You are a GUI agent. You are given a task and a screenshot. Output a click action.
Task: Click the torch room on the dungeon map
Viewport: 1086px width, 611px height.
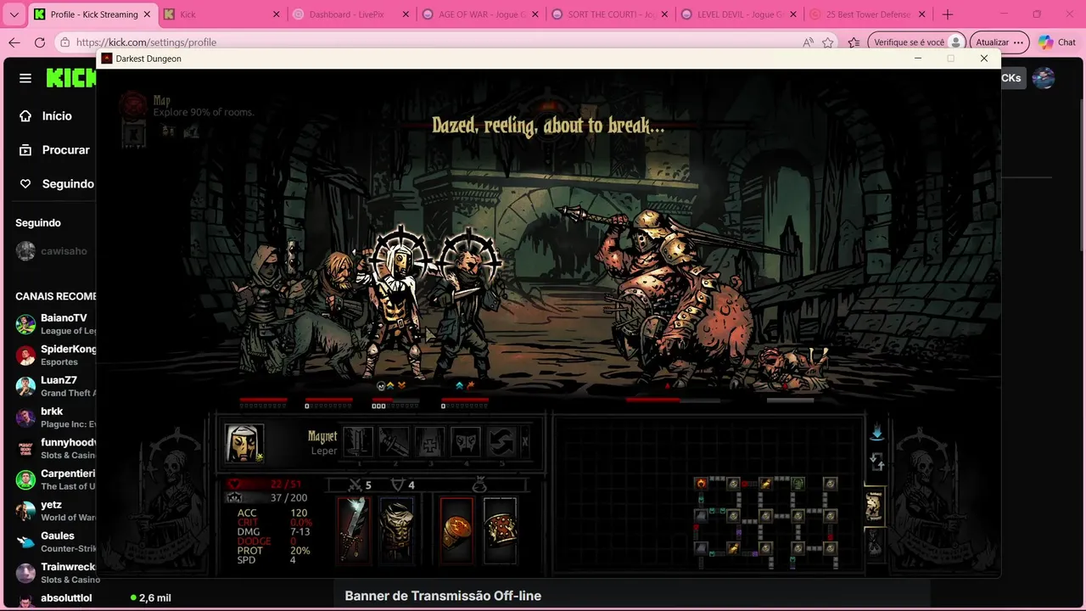701,484
